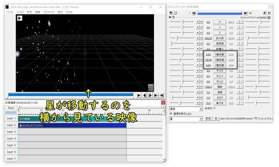
Task: Click the 個数 parameter button
Action: [x=220, y=87]
